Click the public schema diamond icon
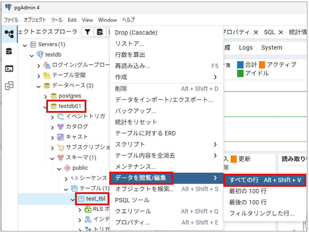This screenshot has width=309, height=232. point(67,168)
